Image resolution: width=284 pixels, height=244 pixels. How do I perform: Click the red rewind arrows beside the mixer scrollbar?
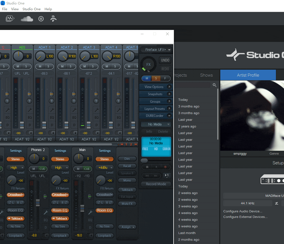[x=122, y=144]
